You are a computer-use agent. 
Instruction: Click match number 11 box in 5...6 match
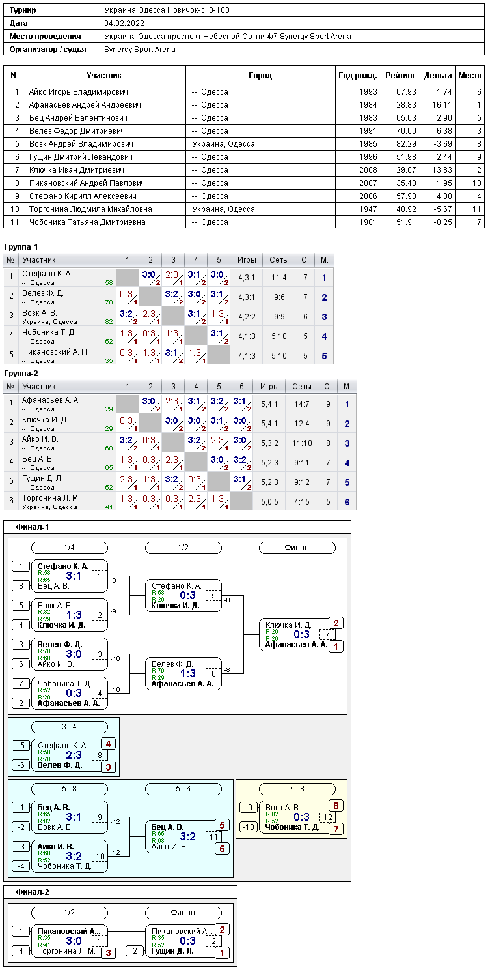pyautogui.click(x=213, y=836)
